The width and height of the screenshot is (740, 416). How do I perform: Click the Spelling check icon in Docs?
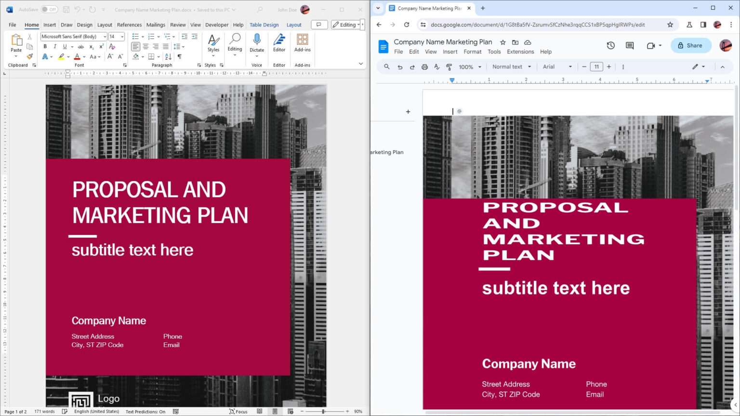(436, 67)
